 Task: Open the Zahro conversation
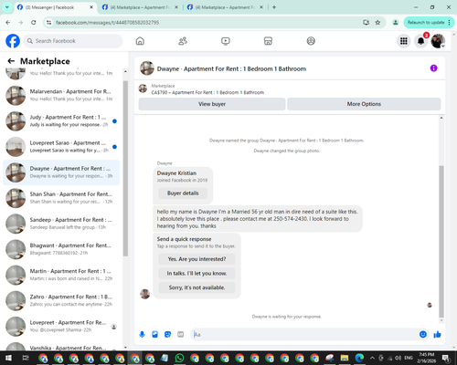[61, 300]
